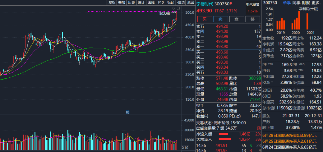Toggle the side panel layout icon
The image size is (323, 152).
tap(179, 8)
